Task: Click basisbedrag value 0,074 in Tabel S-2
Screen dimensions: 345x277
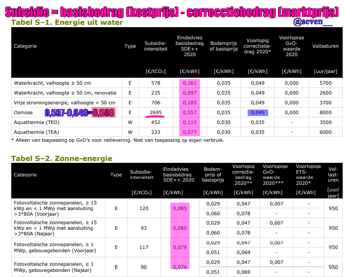Action: tap(180, 267)
